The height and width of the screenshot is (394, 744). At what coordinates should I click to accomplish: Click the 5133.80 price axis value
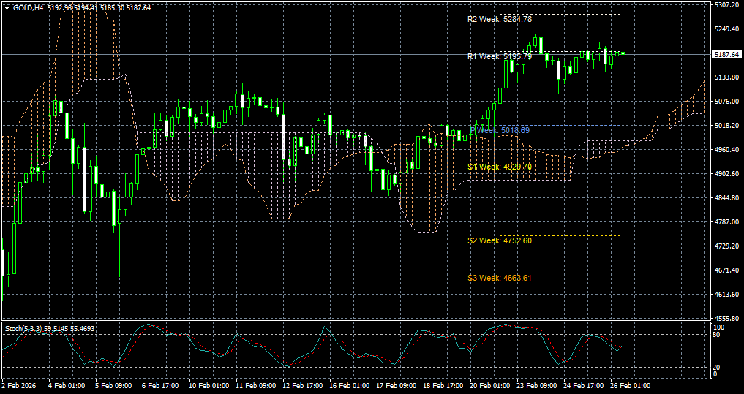(726, 77)
